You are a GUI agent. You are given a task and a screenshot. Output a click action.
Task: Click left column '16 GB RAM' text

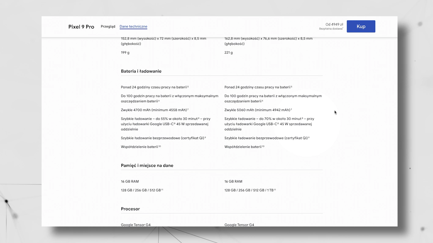click(x=130, y=181)
